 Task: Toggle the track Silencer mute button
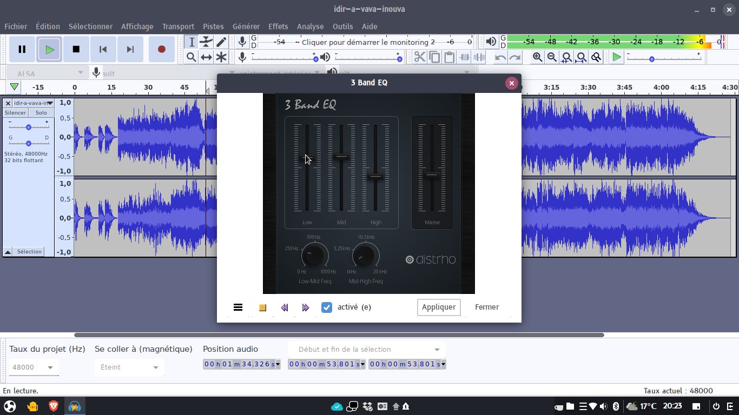tap(15, 113)
